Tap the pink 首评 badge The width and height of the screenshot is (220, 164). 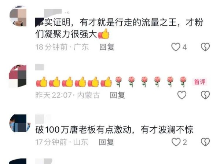pyautogui.click(x=200, y=82)
